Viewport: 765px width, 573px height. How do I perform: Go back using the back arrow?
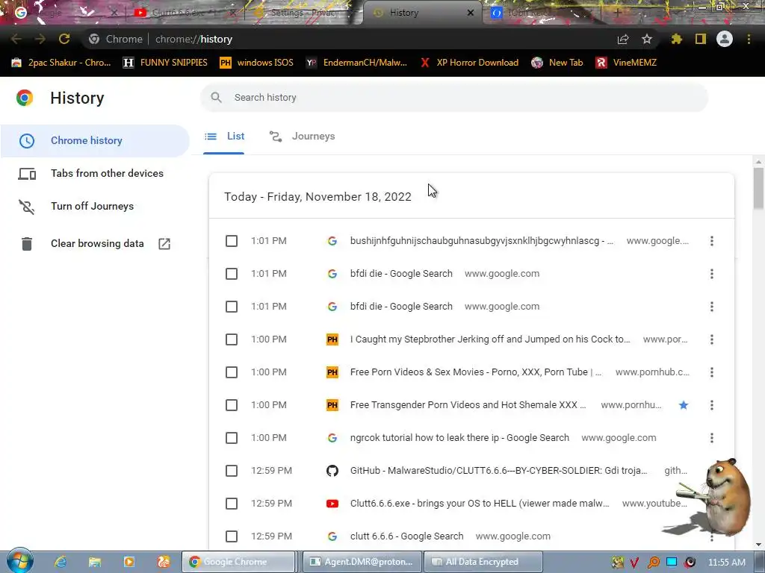click(16, 39)
